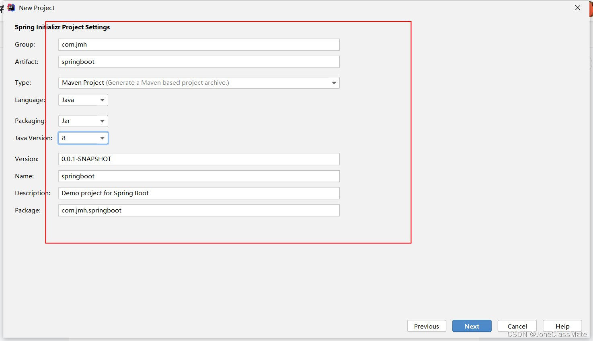Click the IntelliJ icon in title bar
The image size is (593, 341).
pyautogui.click(x=11, y=8)
